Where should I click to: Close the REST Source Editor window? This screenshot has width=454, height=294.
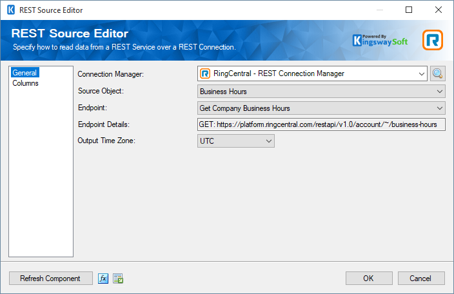click(439, 10)
